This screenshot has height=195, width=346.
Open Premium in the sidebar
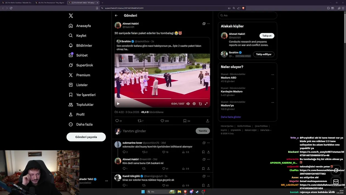click(79, 75)
